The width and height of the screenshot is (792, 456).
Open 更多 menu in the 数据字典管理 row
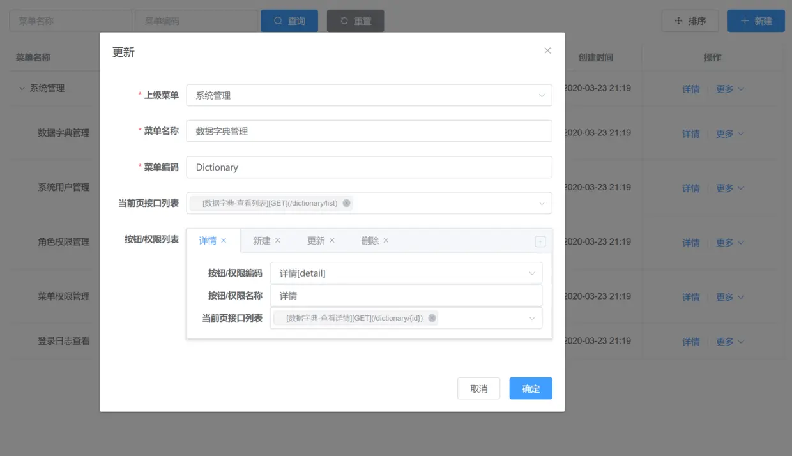[730, 134]
